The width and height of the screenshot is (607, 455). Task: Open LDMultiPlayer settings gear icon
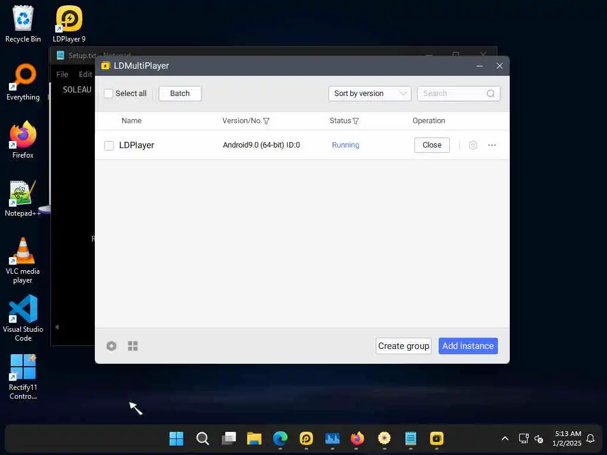pyautogui.click(x=111, y=346)
